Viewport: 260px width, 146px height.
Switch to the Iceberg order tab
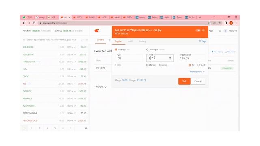click(x=143, y=41)
